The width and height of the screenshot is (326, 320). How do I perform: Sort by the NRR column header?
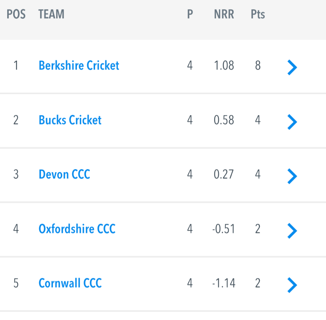coord(224,14)
